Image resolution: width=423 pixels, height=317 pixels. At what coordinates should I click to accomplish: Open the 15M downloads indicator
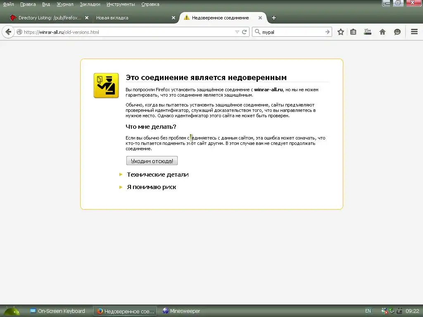coord(367,32)
